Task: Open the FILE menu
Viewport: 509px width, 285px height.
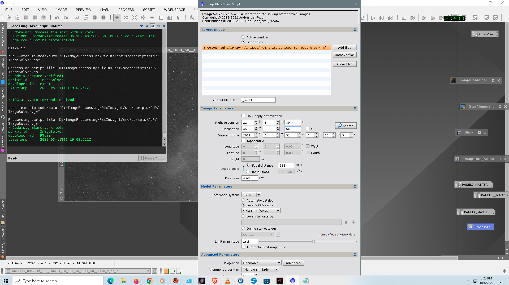Action: [x=9, y=10]
